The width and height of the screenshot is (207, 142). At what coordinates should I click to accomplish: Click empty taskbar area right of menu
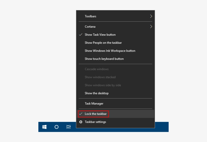tap(162, 127)
